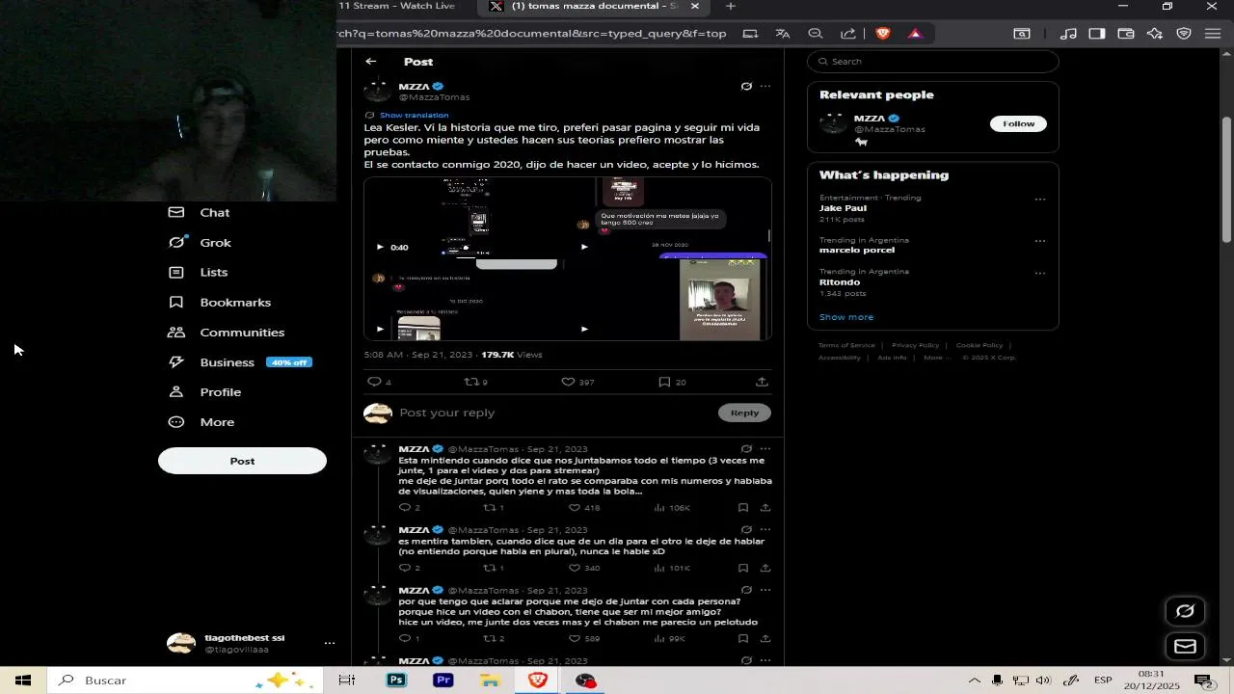Viewport: 1234px width, 694px height.
Task: Click the white Post button in sidebar
Action: (242, 461)
